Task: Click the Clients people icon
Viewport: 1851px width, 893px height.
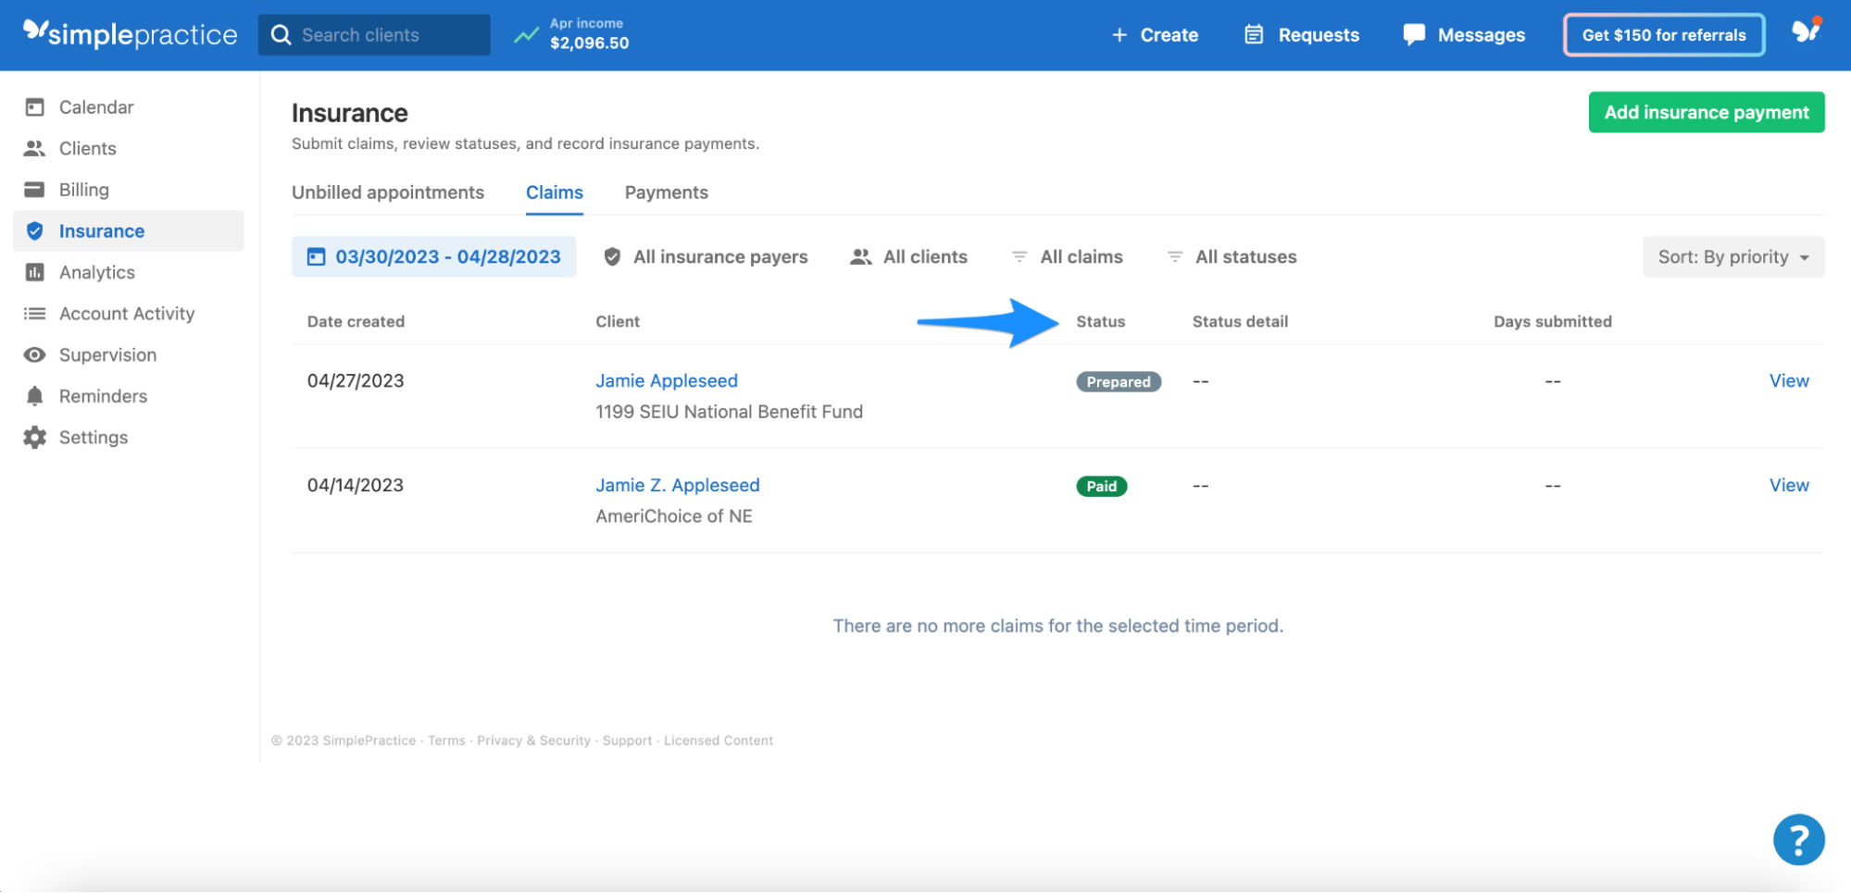Action: 35,148
